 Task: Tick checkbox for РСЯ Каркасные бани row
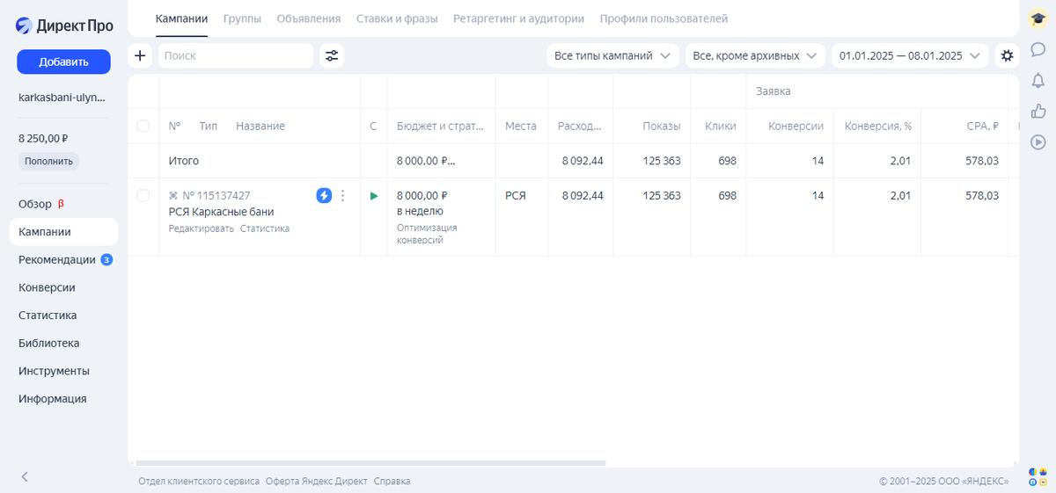[x=143, y=196]
